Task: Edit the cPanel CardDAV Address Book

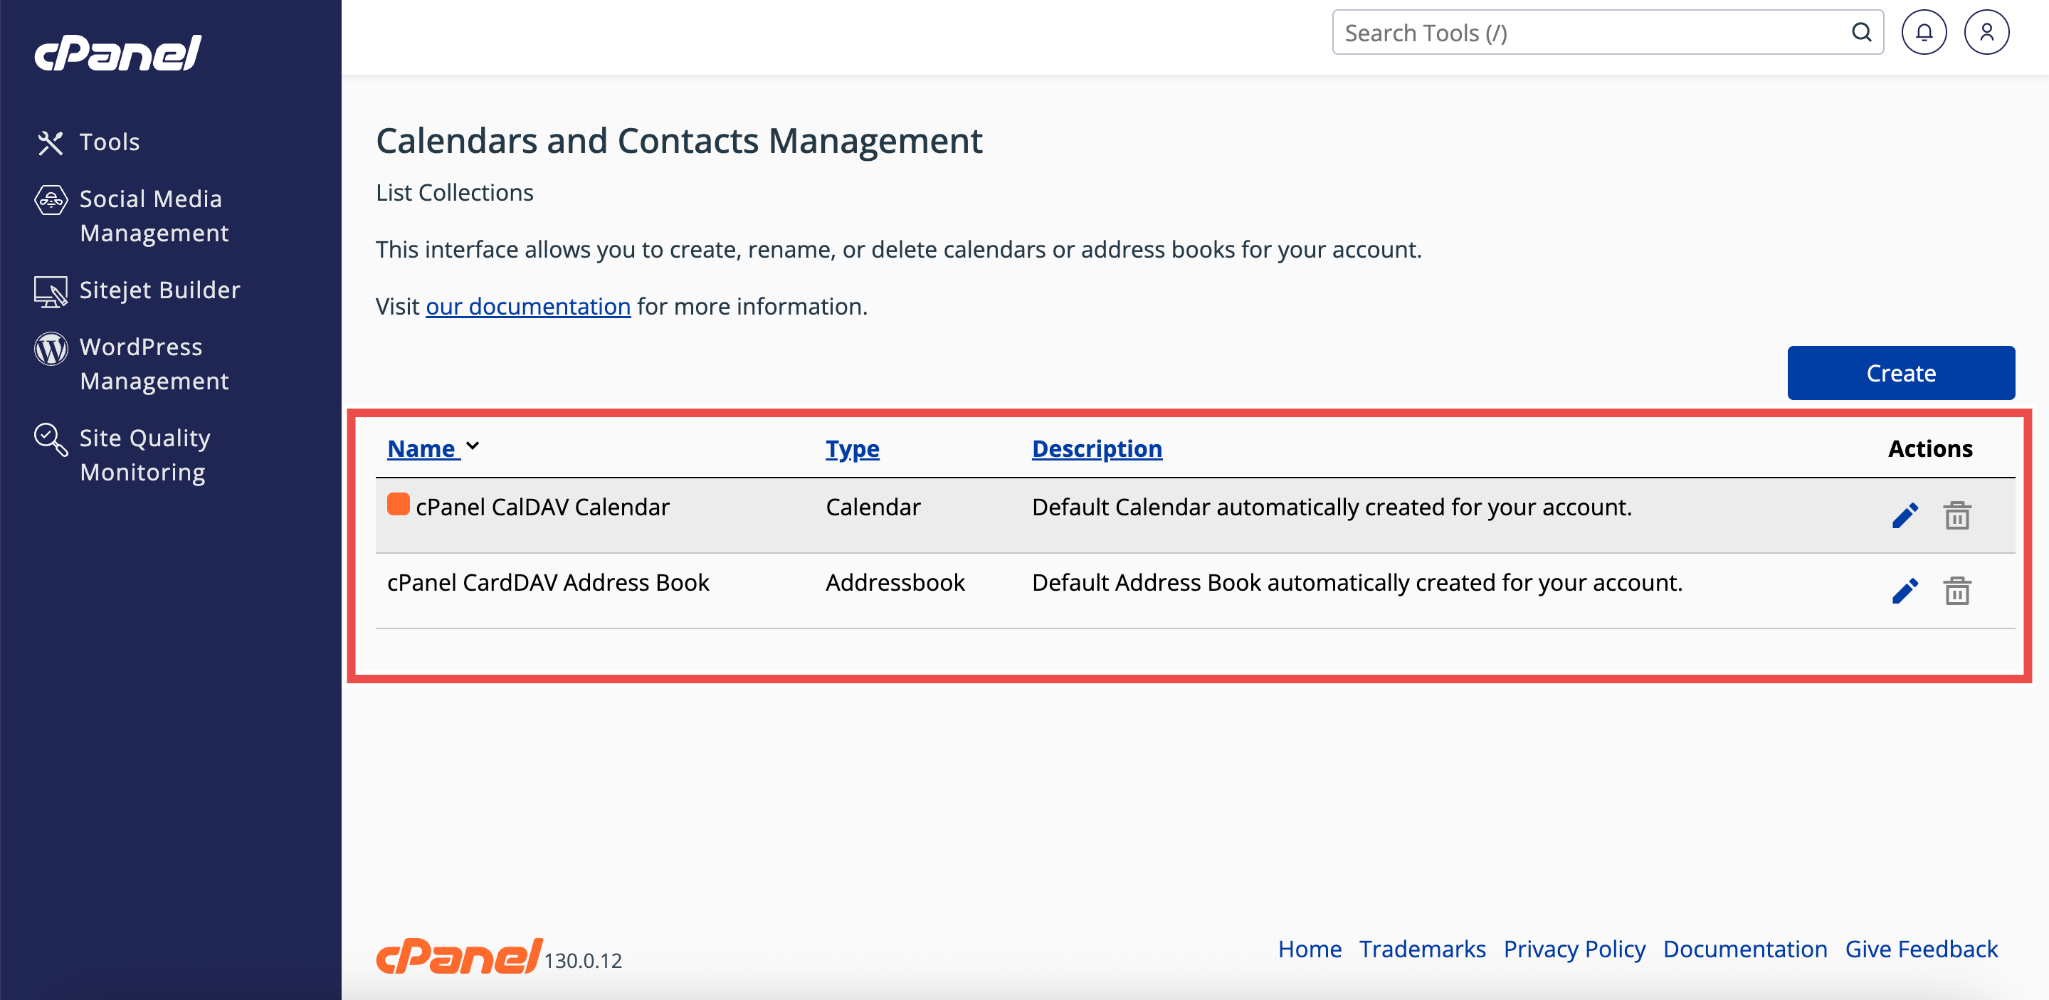Action: pos(1905,591)
